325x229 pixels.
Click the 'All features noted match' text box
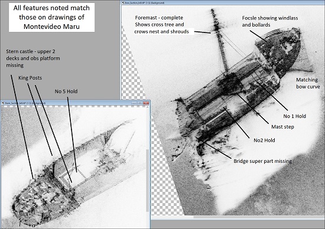[x=51, y=17]
